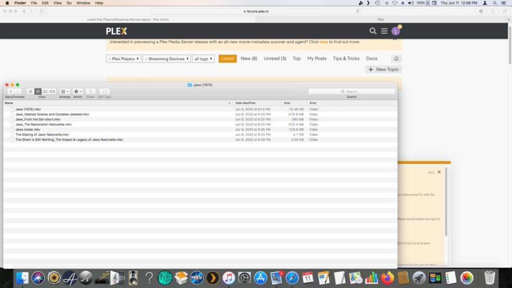Screen dimensions: 512x288
Task: Open the Go menu in the menu bar
Action: 69,3
